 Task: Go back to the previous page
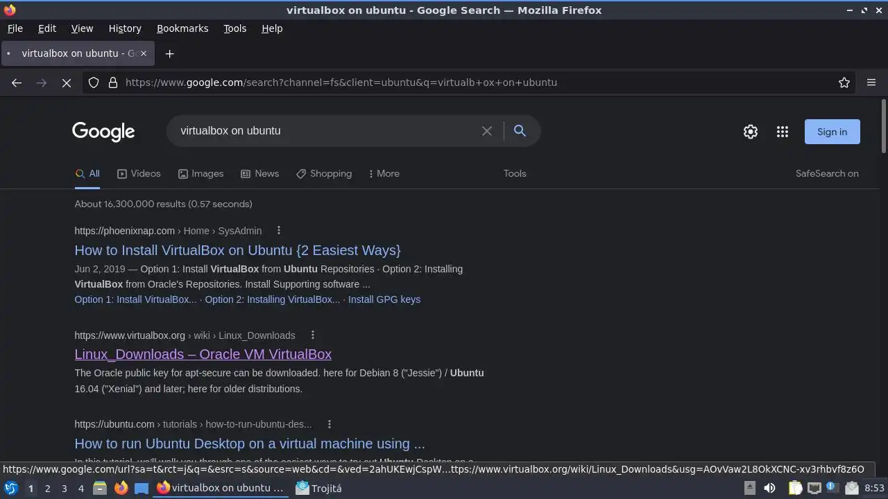tap(17, 82)
